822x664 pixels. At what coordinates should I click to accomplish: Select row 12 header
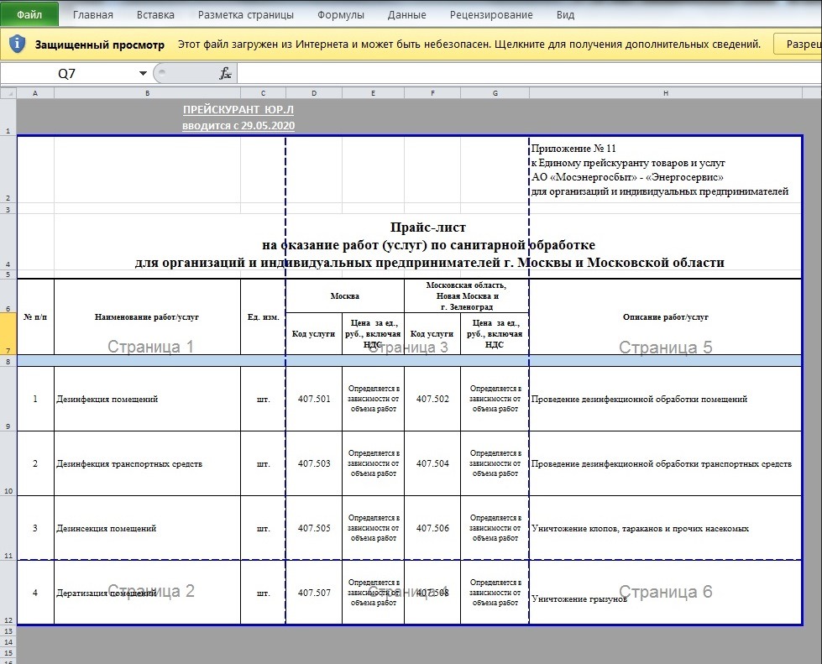8,593
